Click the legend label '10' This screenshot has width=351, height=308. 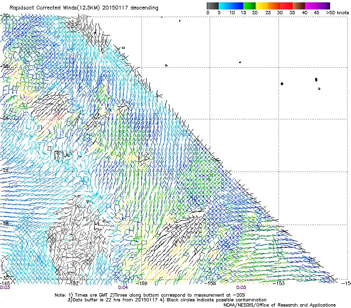(x=232, y=13)
